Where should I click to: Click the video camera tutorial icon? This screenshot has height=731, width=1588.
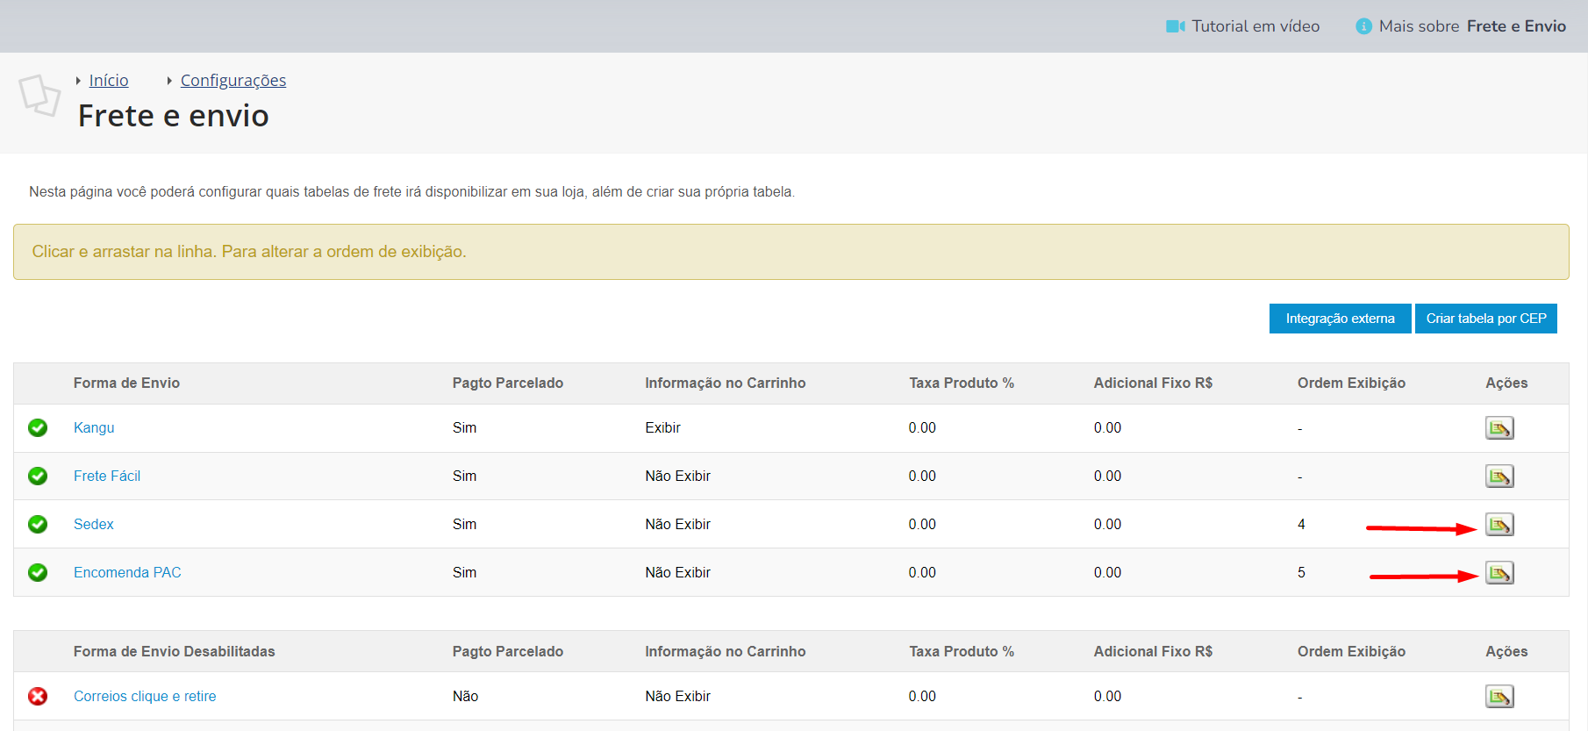click(x=1176, y=26)
